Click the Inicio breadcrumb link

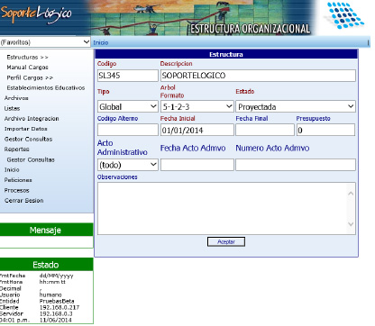[x=101, y=42]
